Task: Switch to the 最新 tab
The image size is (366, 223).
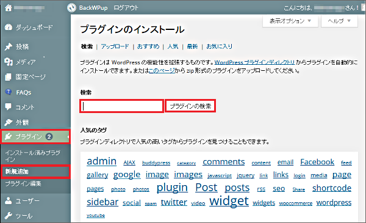Action: (x=192, y=46)
